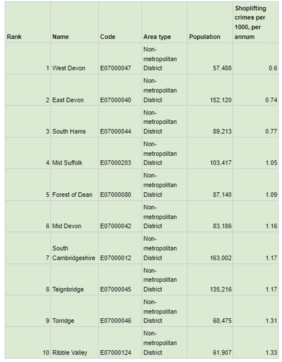Select population value 152,120
The height and width of the screenshot is (362, 282).
click(221, 100)
